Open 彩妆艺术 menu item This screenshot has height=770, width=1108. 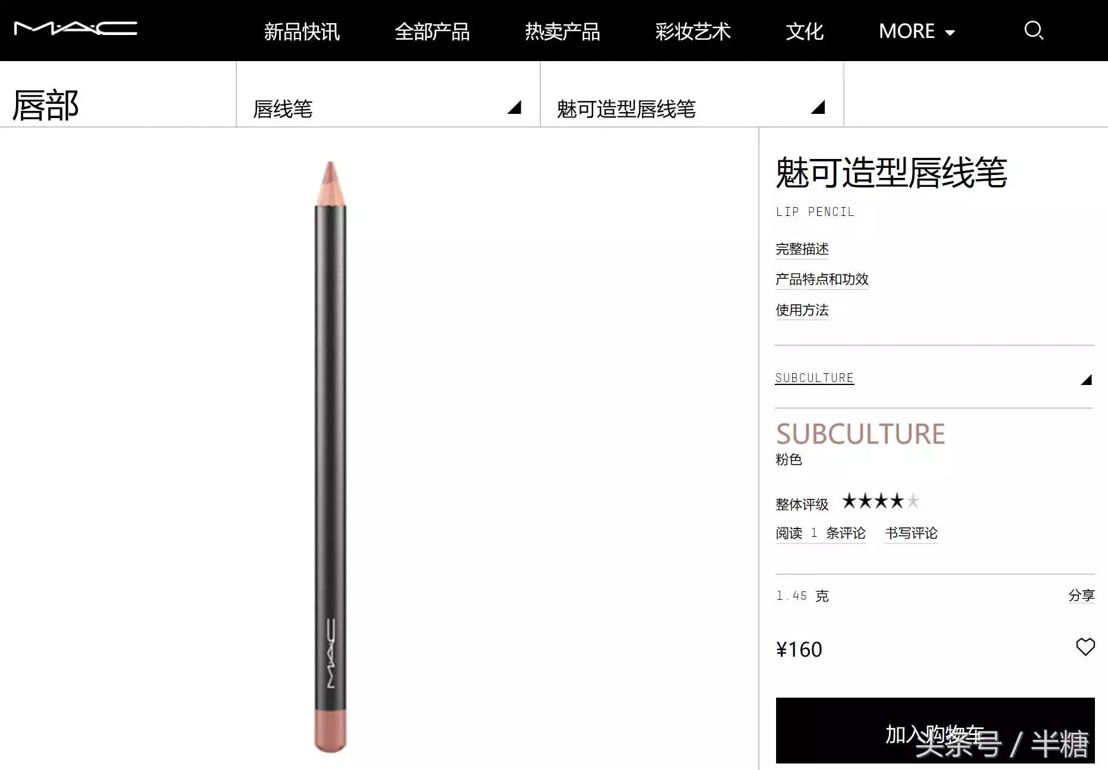point(693,31)
